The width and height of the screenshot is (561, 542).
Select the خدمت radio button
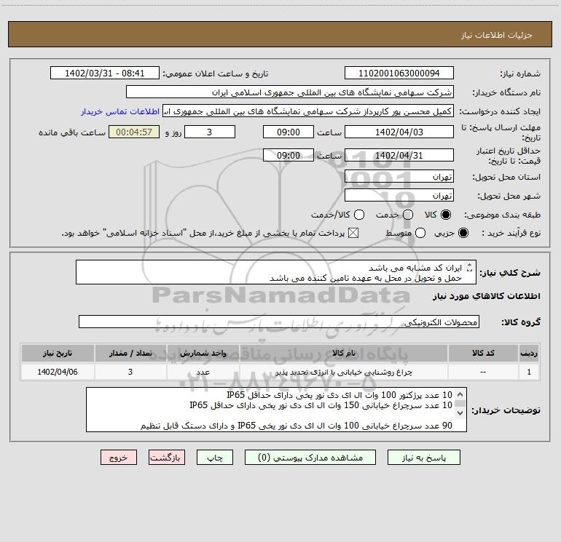[408, 215]
